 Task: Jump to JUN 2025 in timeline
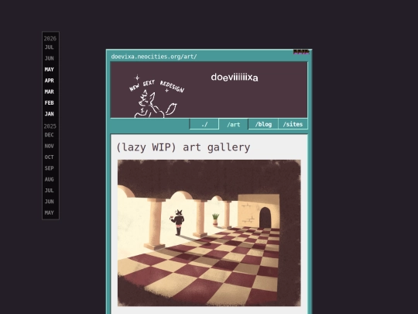[50, 202]
